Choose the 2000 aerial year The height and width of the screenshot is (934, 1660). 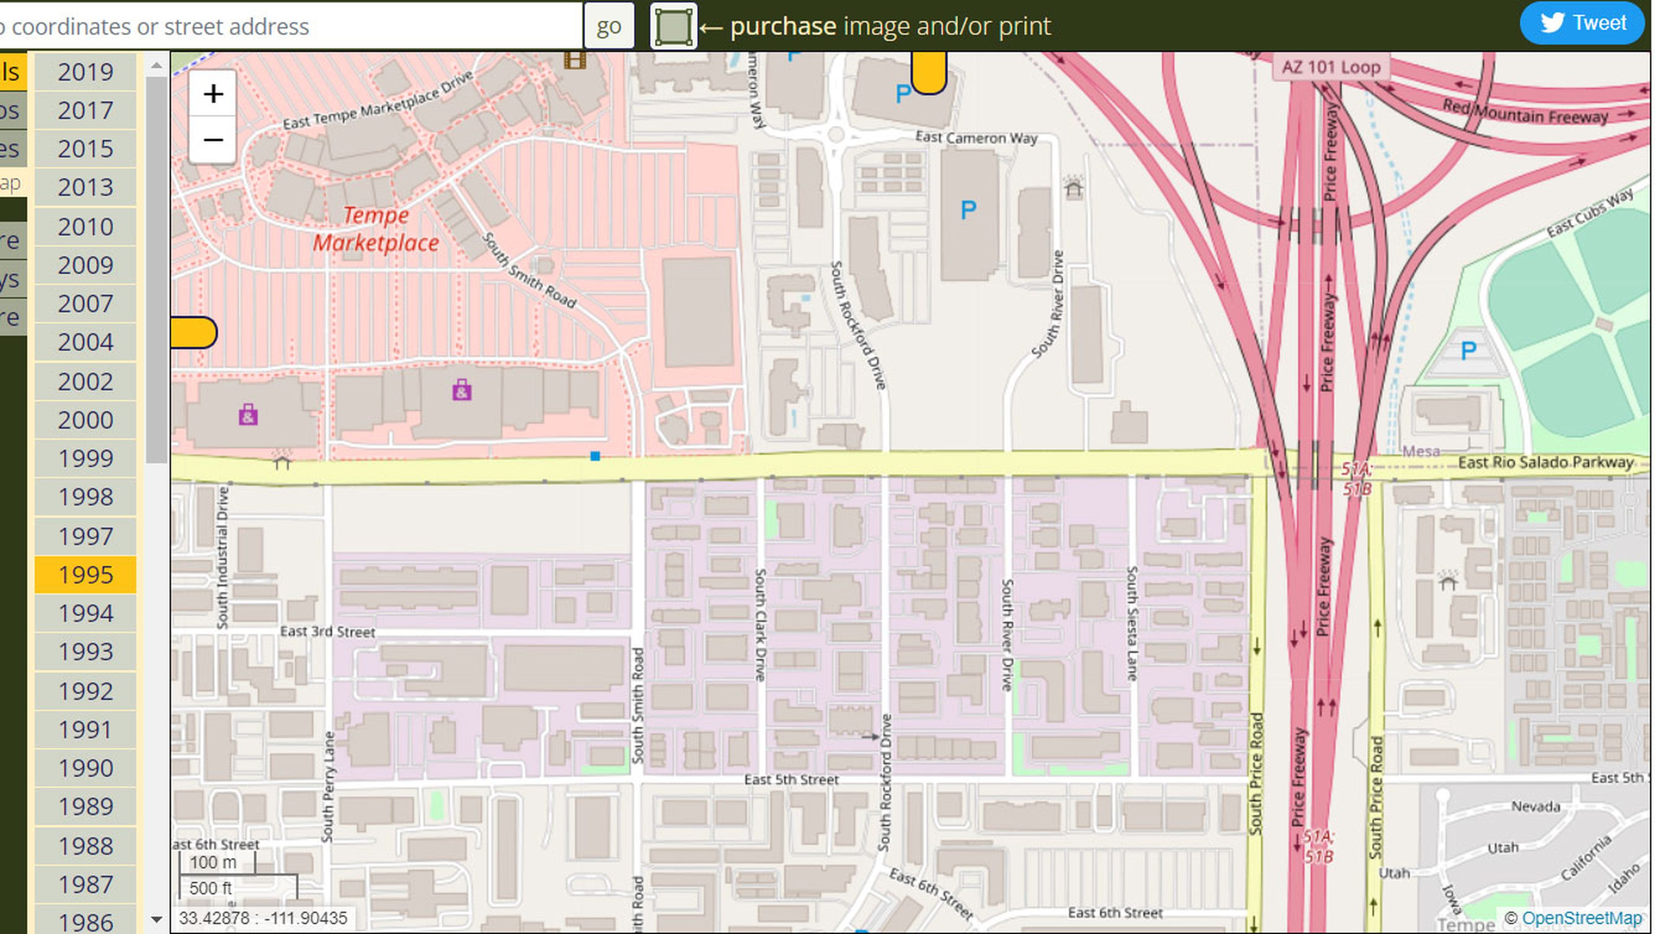point(85,420)
